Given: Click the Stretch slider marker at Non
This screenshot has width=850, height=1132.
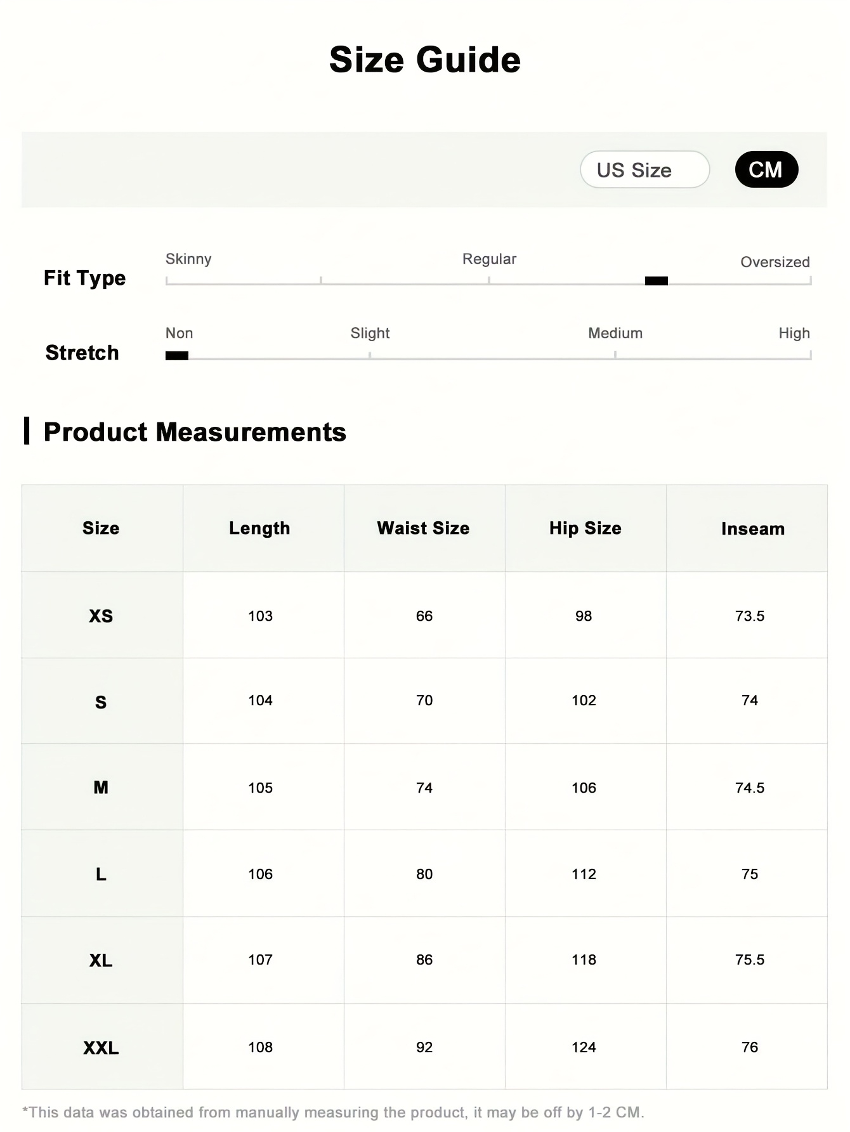Looking at the screenshot, I should (177, 356).
